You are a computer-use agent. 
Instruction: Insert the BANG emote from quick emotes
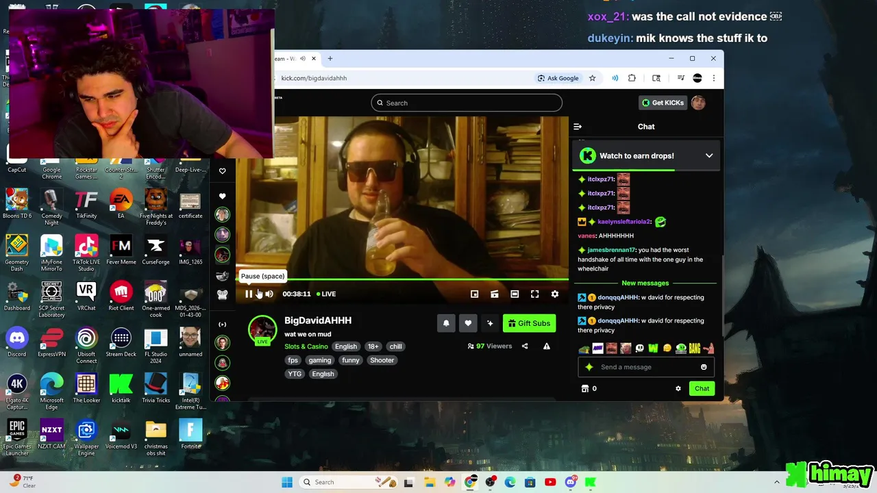(x=695, y=349)
